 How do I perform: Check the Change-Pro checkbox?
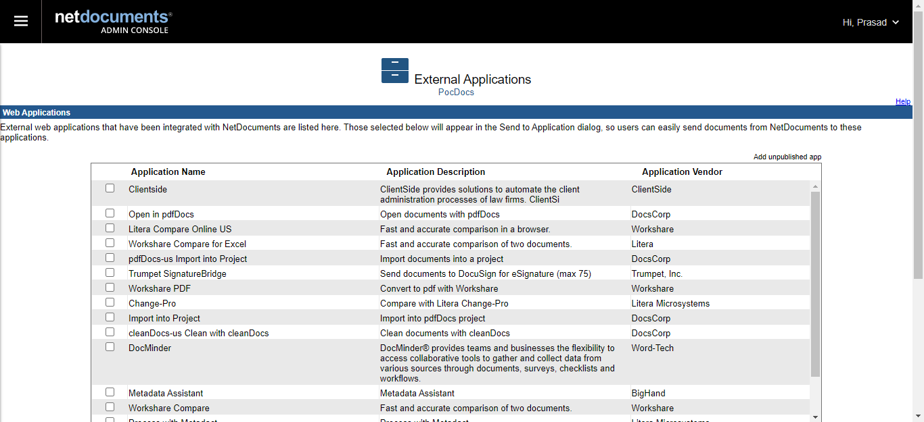point(110,302)
